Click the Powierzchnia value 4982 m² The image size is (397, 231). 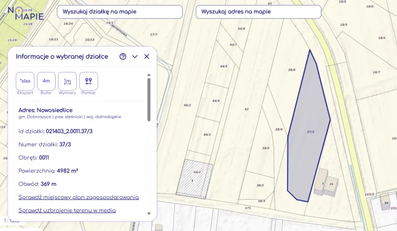pyautogui.click(x=67, y=170)
